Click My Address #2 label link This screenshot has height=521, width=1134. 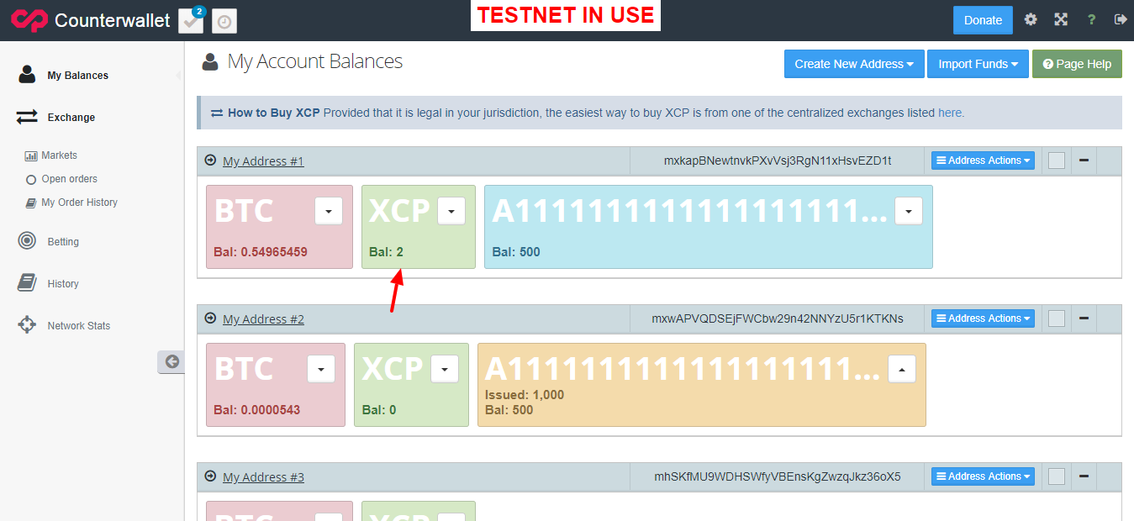pyautogui.click(x=263, y=319)
